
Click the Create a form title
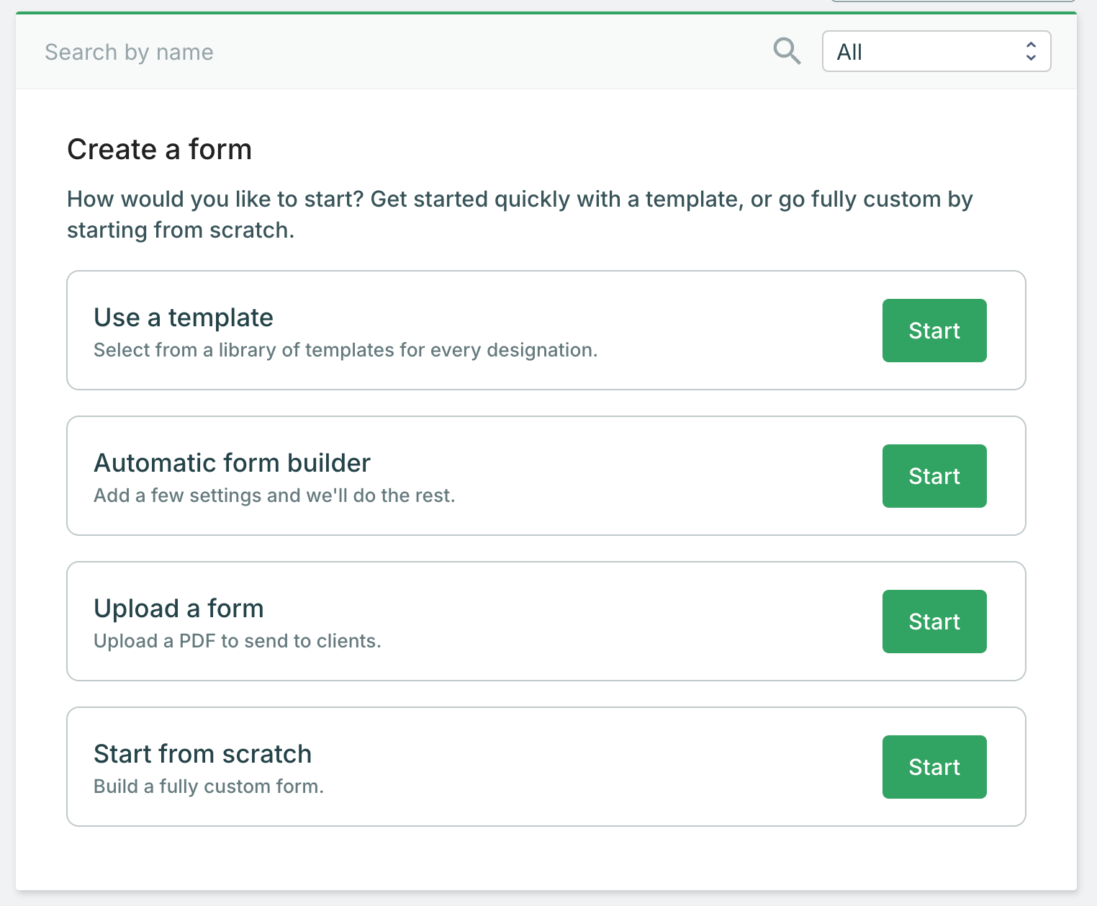tap(160, 150)
